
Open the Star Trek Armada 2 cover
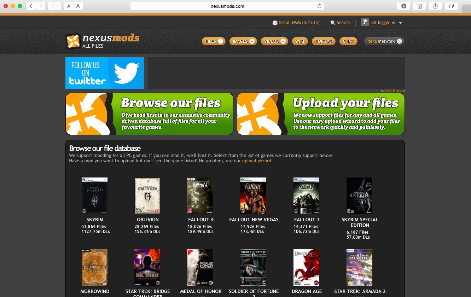(360, 268)
